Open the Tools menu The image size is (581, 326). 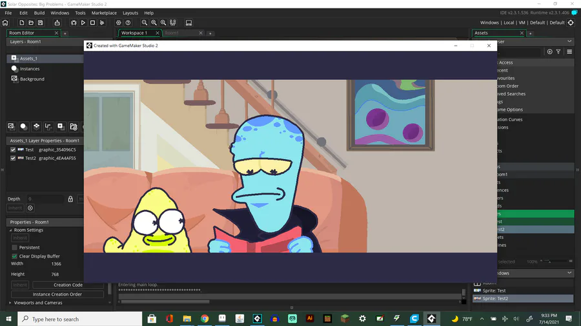[80, 13]
